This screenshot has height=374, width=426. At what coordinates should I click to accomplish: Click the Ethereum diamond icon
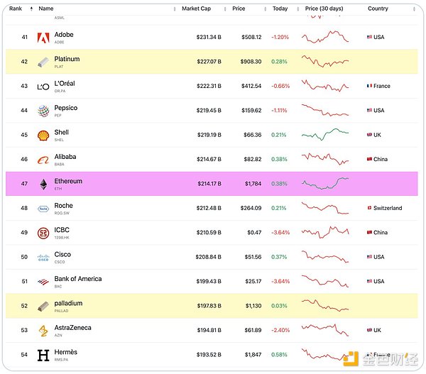pyautogui.click(x=43, y=184)
